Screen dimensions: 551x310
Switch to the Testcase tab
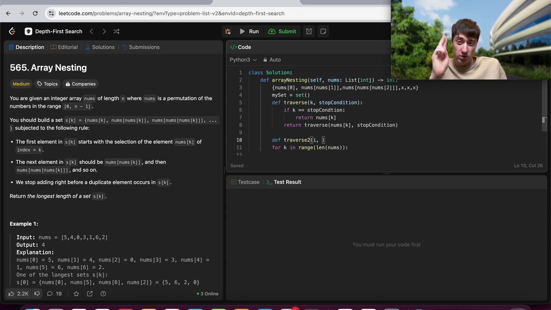245,182
